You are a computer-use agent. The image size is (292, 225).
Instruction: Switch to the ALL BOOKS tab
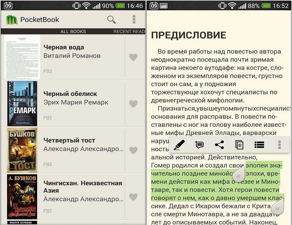(73, 32)
